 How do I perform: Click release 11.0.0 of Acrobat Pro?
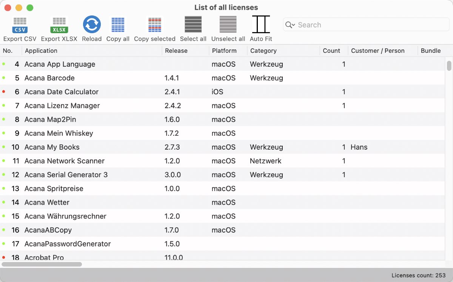click(174, 257)
